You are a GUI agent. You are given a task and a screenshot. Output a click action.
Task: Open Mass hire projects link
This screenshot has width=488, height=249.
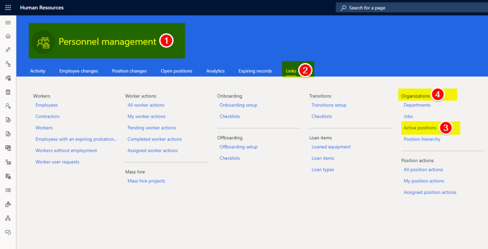click(x=146, y=181)
